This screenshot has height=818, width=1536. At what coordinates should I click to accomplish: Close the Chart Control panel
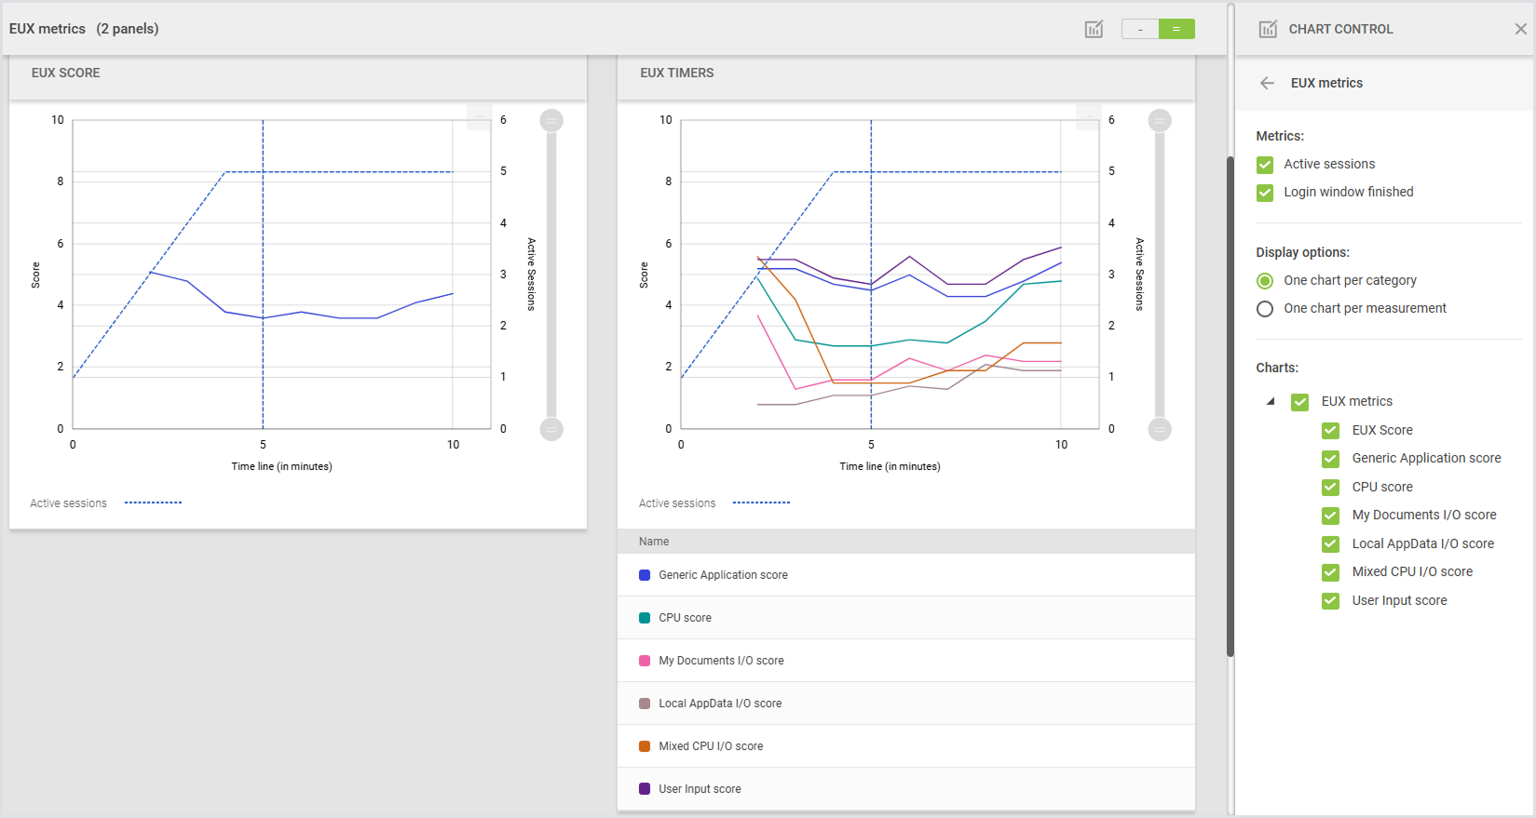pos(1520,29)
